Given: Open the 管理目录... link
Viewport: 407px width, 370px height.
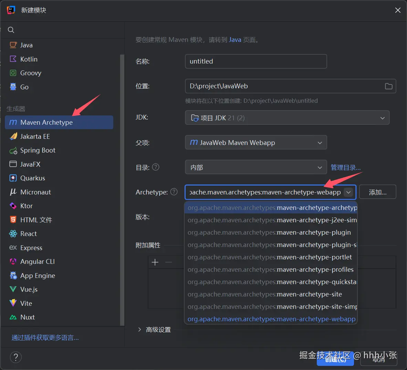Looking at the screenshot, I should [x=345, y=168].
